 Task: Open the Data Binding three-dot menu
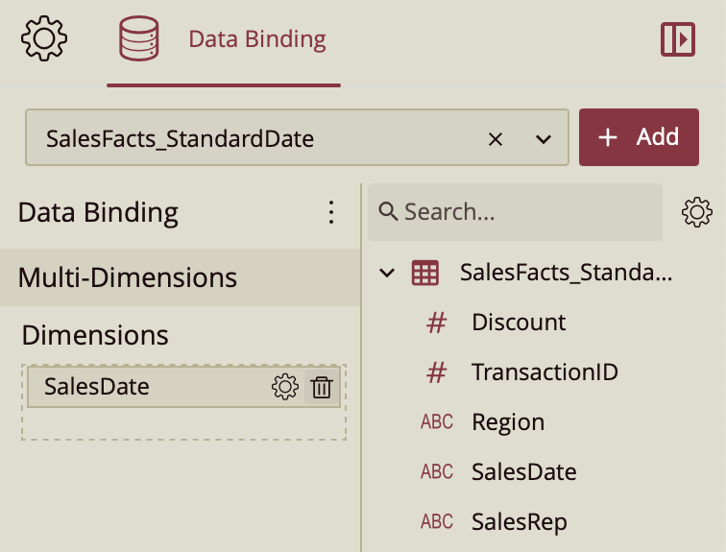(x=331, y=212)
